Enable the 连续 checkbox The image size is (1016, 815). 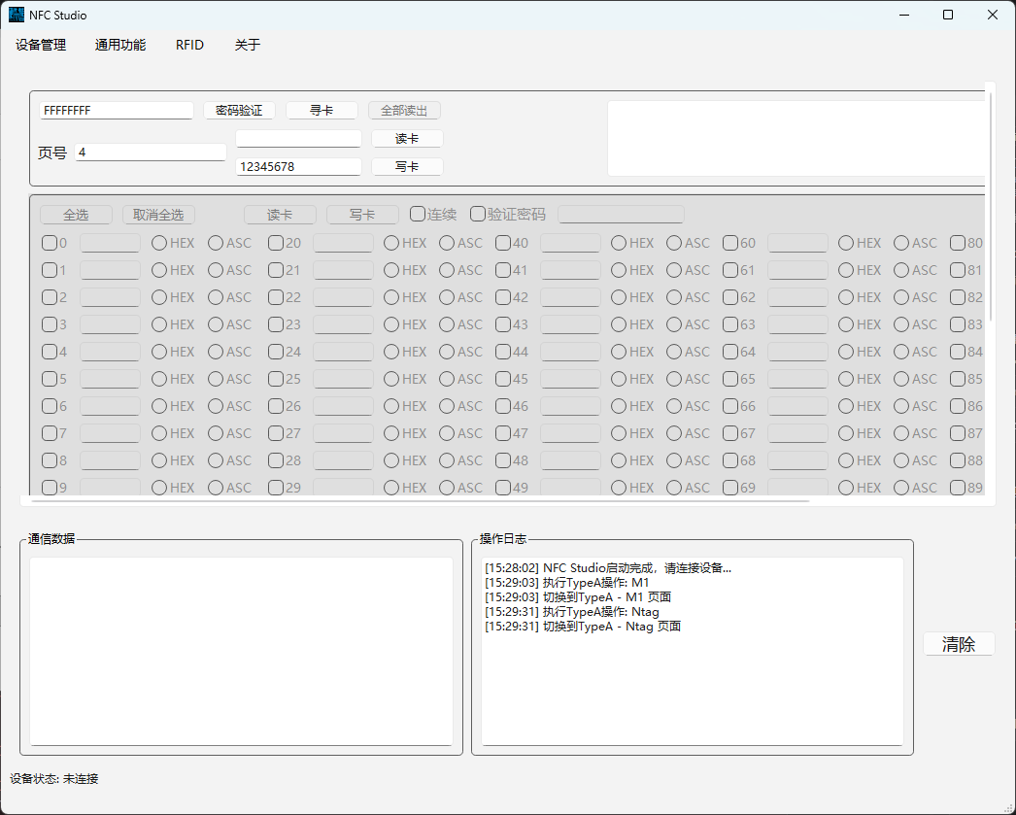418,214
